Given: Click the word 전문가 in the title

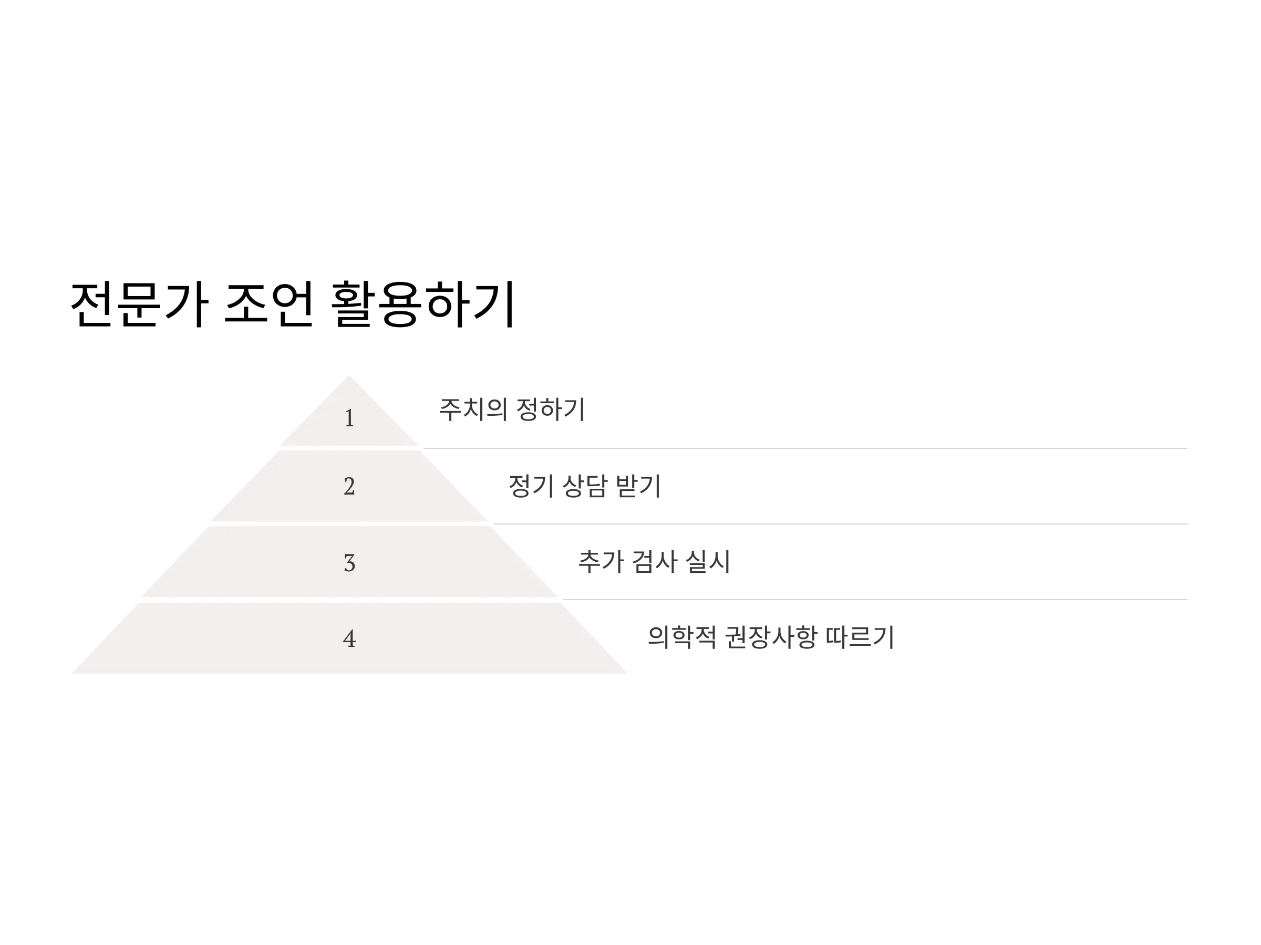Looking at the screenshot, I should 139,304.
